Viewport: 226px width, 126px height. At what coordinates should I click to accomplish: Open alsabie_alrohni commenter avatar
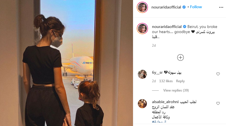point(142,104)
